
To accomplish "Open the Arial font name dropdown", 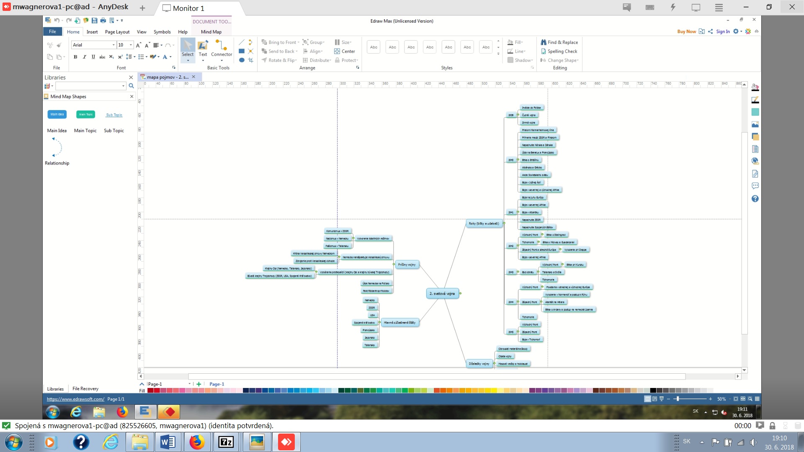I will (113, 45).
